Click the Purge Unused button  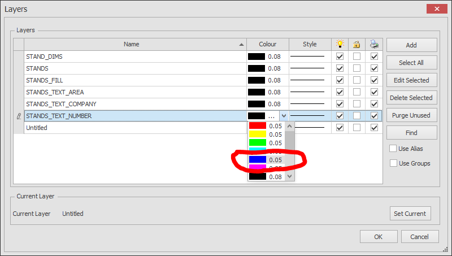click(x=412, y=115)
